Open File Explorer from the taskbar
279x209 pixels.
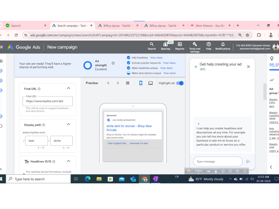99,179
